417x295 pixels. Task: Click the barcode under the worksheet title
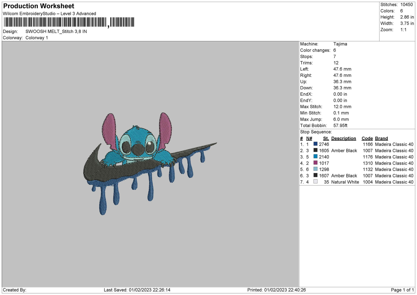pos(69,22)
